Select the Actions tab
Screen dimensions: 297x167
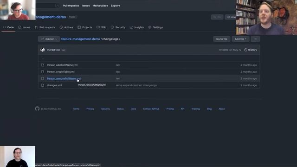click(x=66, y=27)
